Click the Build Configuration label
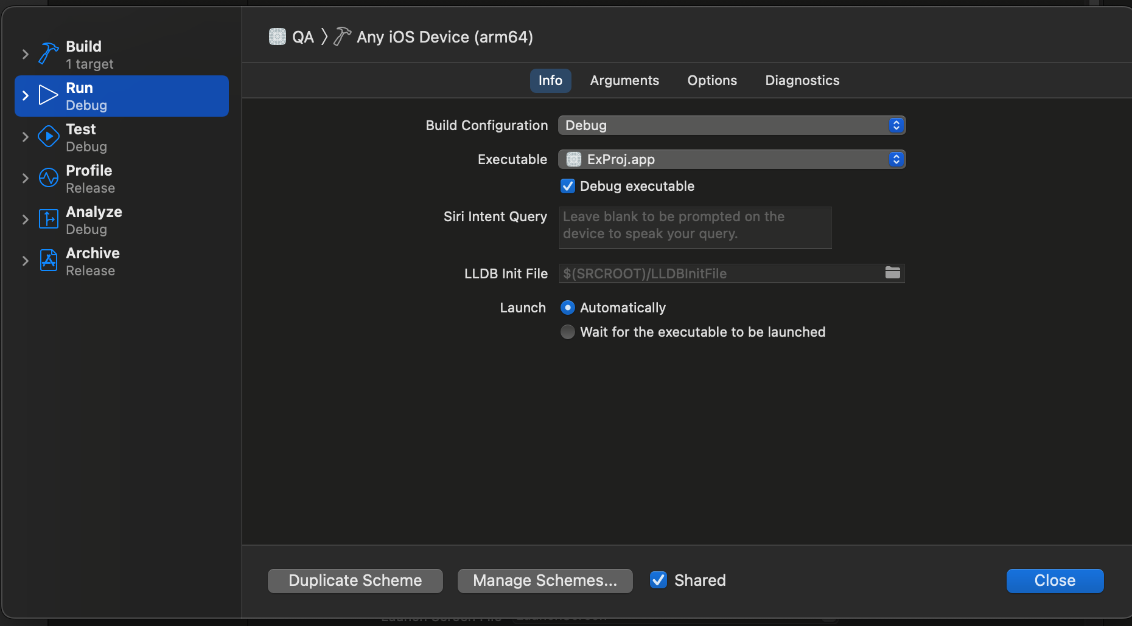The width and height of the screenshot is (1132, 626). pyautogui.click(x=487, y=125)
